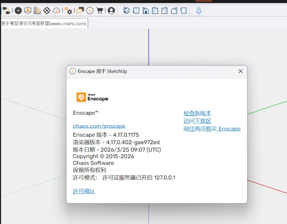The height and width of the screenshot is (224, 287).
Task: Close the Enscape 用于 SketchUp dialog
Action: [240, 71]
